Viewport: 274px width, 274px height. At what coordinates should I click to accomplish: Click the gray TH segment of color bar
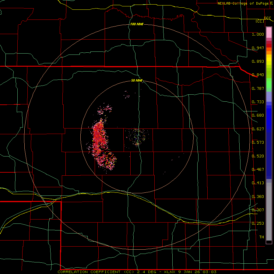click(x=269, y=212)
